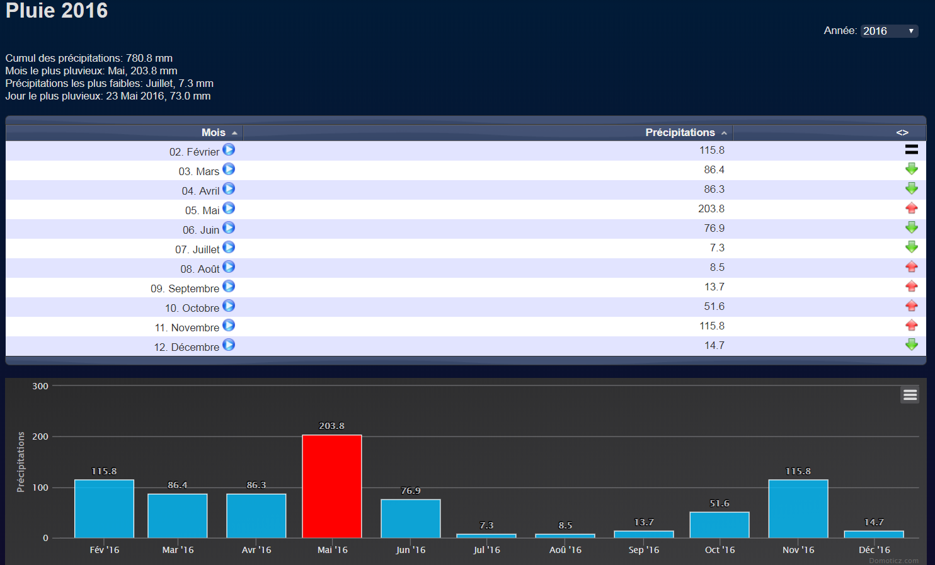Select the Jun '16 bar in chart
The image size is (935, 565).
point(411,518)
